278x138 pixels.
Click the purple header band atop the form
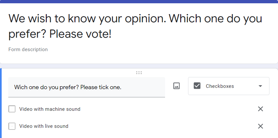click(x=139, y=1)
